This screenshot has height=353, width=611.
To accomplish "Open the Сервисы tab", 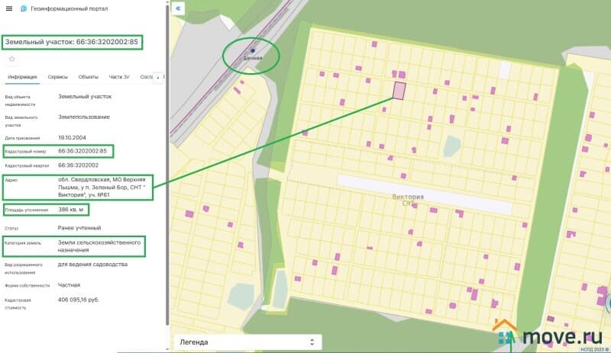I will [57, 77].
